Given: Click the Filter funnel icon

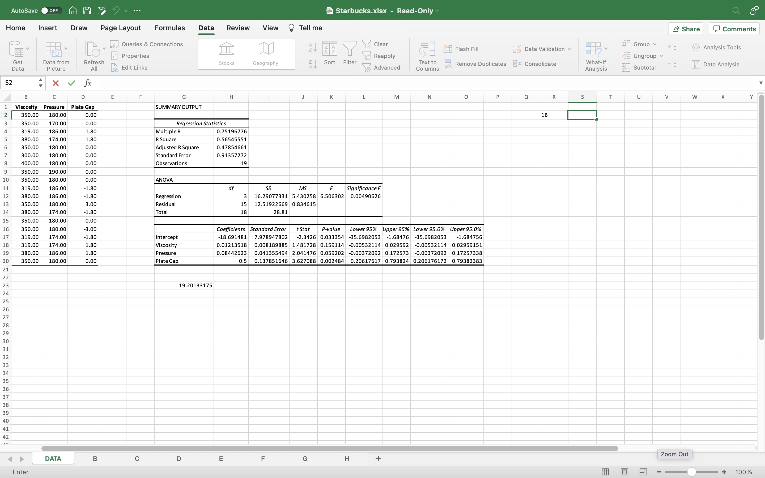Looking at the screenshot, I should pyautogui.click(x=349, y=49).
